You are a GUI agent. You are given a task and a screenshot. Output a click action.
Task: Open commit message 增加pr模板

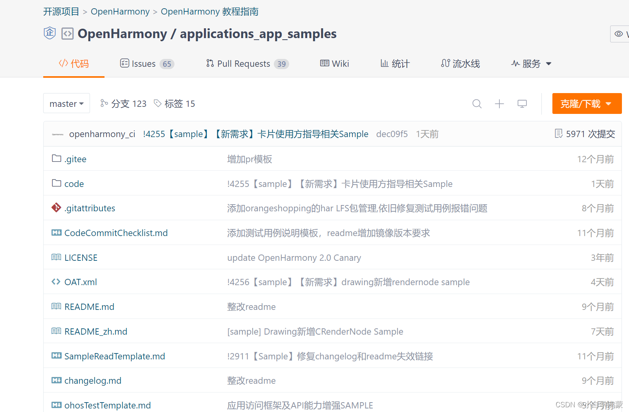click(249, 159)
